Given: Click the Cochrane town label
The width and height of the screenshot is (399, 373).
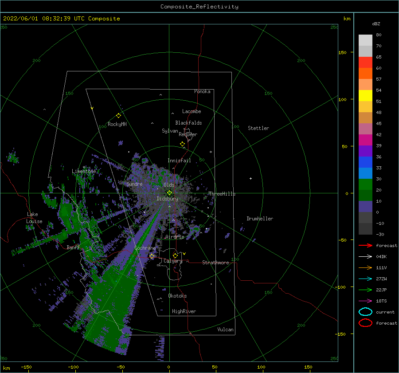Looking at the screenshot, I should point(145,248).
